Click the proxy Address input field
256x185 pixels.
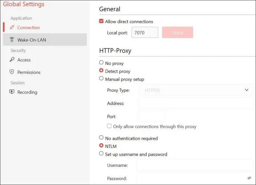(196, 103)
